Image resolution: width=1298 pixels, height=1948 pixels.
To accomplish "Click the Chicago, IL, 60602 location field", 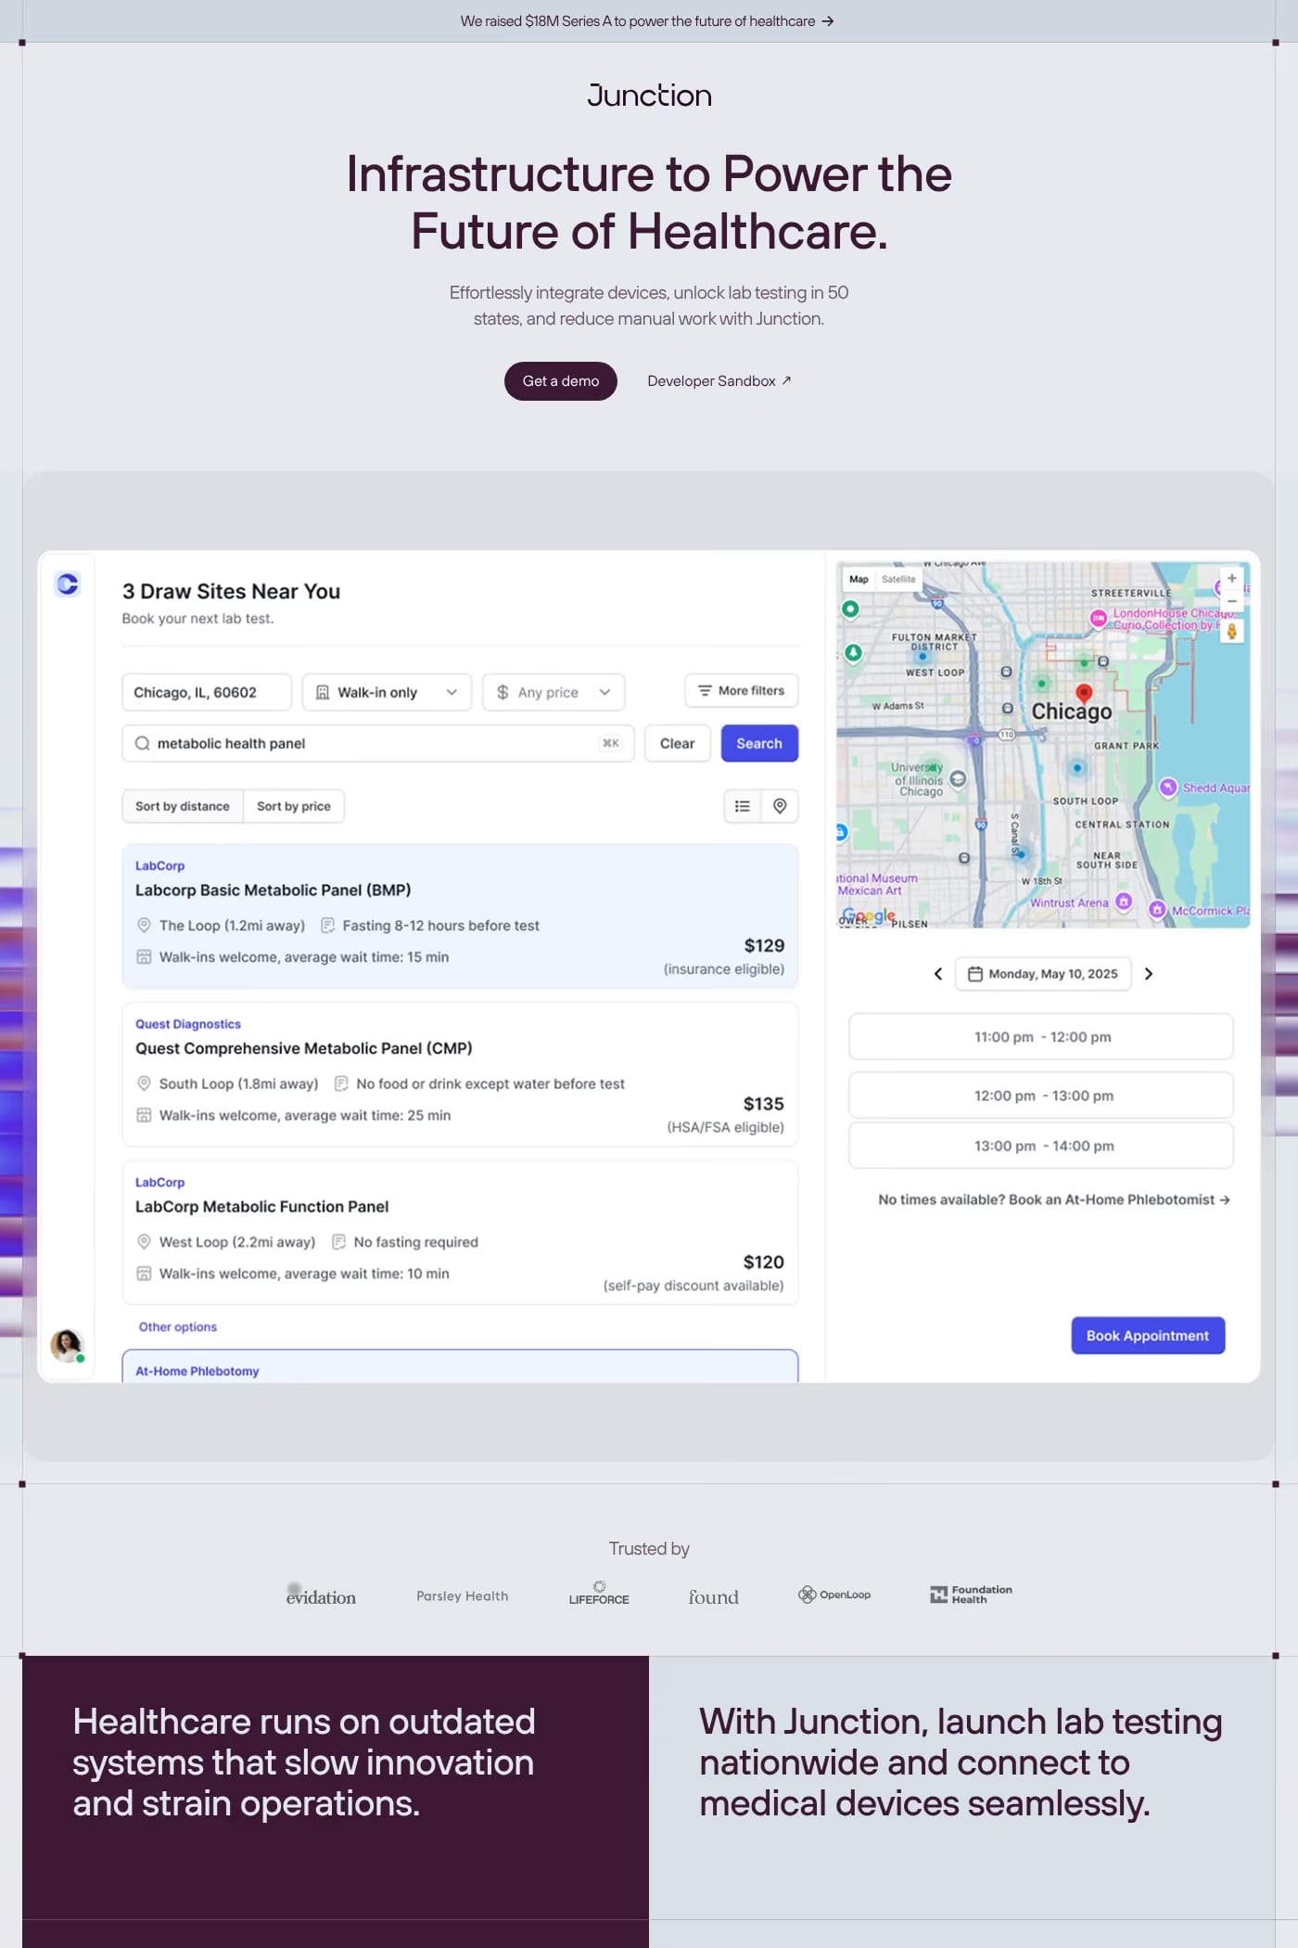I will (207, 692).
